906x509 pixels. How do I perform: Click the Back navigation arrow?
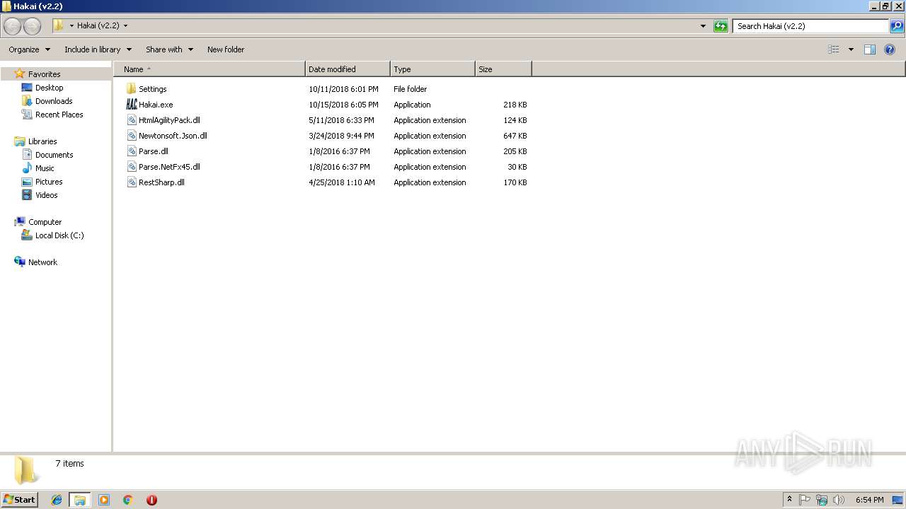(x=13, y=26)
